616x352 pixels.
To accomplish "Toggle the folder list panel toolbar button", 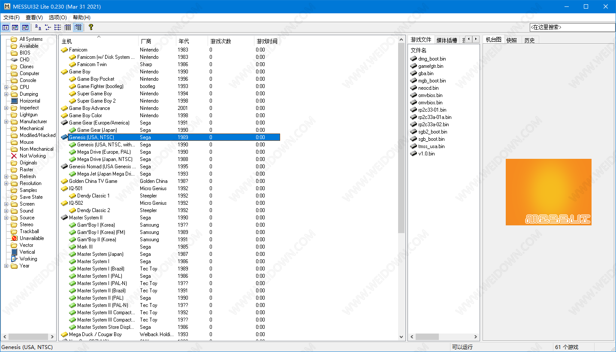I will [6, 27].
